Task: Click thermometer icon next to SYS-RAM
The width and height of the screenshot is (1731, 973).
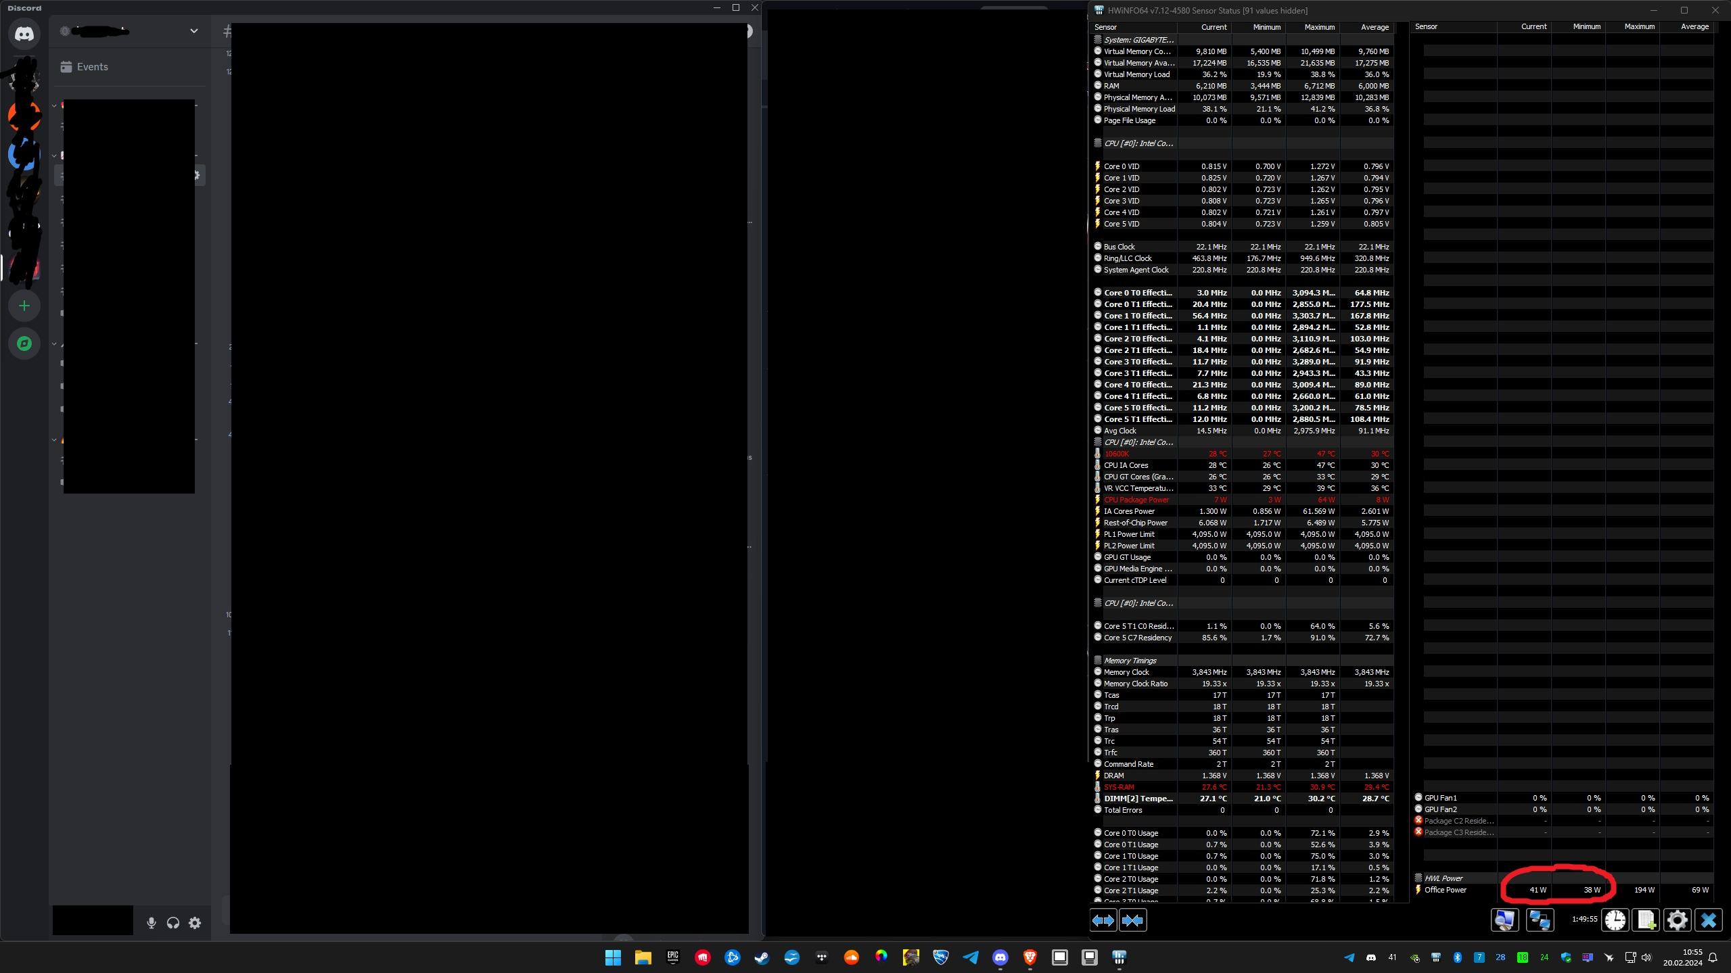Action: pos(1097,787)
